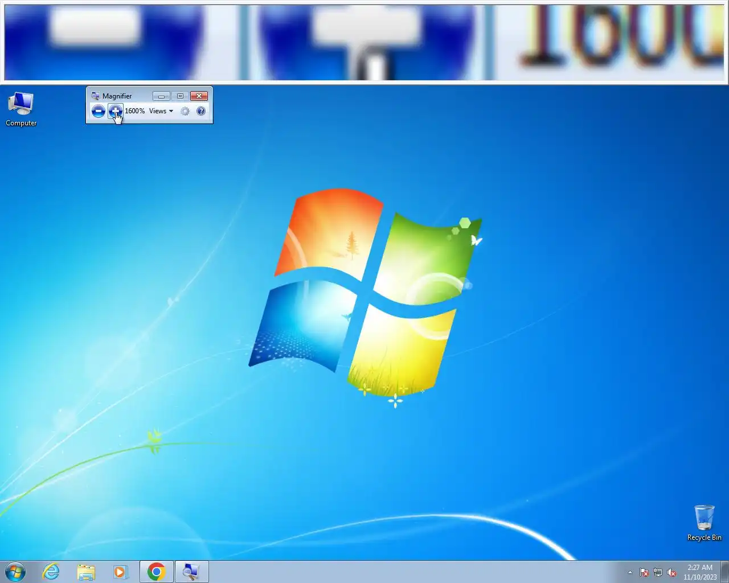Launch Windows Media Player from taskbar
Viewport: 729px width, 583px height.
click(x=121, y=572)
